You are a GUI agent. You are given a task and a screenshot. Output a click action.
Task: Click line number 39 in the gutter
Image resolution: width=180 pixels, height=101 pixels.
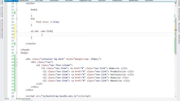coord(13,93)
